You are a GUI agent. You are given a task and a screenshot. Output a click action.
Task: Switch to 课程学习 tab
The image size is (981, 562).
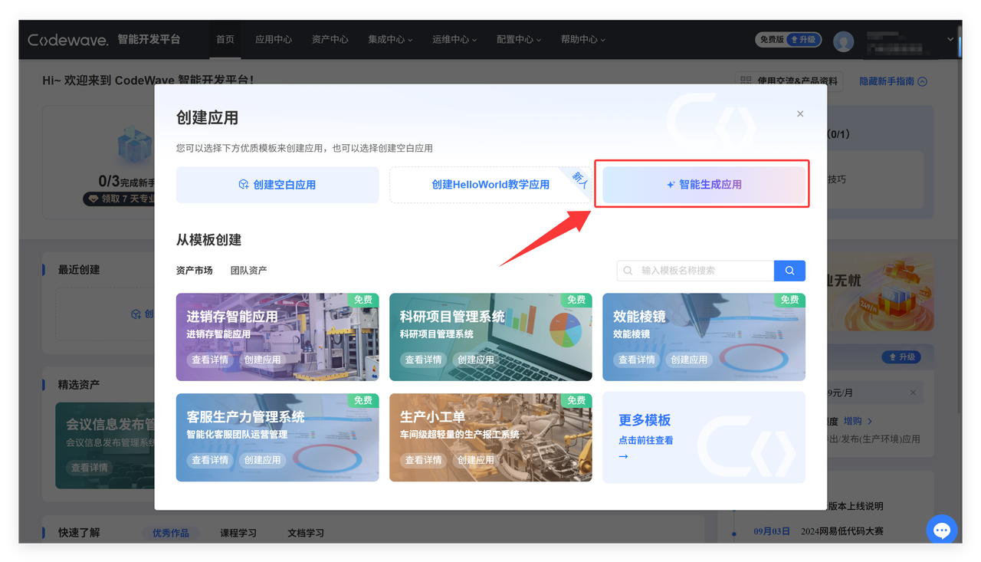point(238,533)
